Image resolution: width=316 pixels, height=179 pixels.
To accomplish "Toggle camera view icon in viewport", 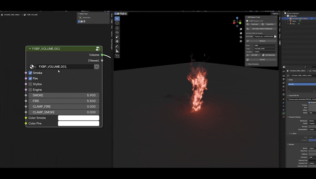I will tap(241, 37).
